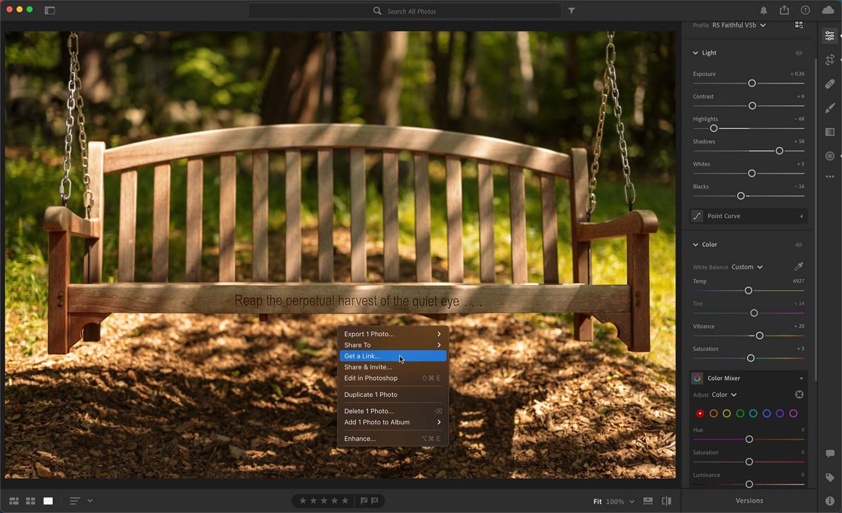Set a five-star rating for the photo
This screenshot has width=842, height=513.
(x=345, y=500)
